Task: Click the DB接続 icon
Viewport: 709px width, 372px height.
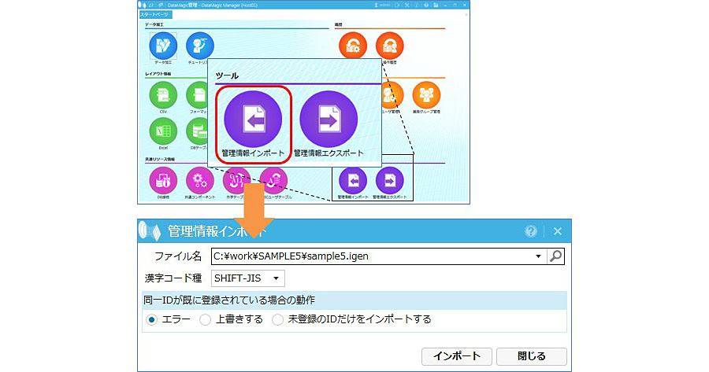Action: pyautogui.click(x=163, y=180)
